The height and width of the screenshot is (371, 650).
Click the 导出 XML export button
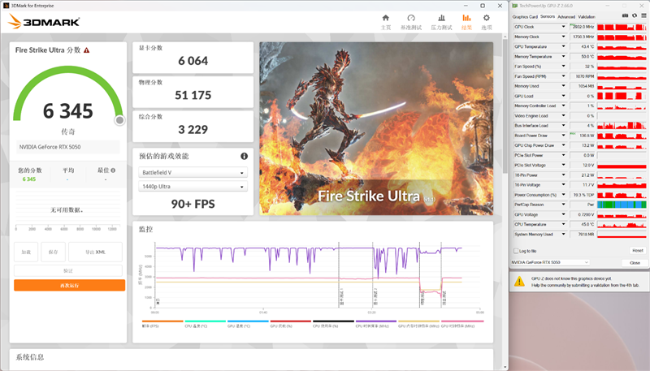point(95,252)
